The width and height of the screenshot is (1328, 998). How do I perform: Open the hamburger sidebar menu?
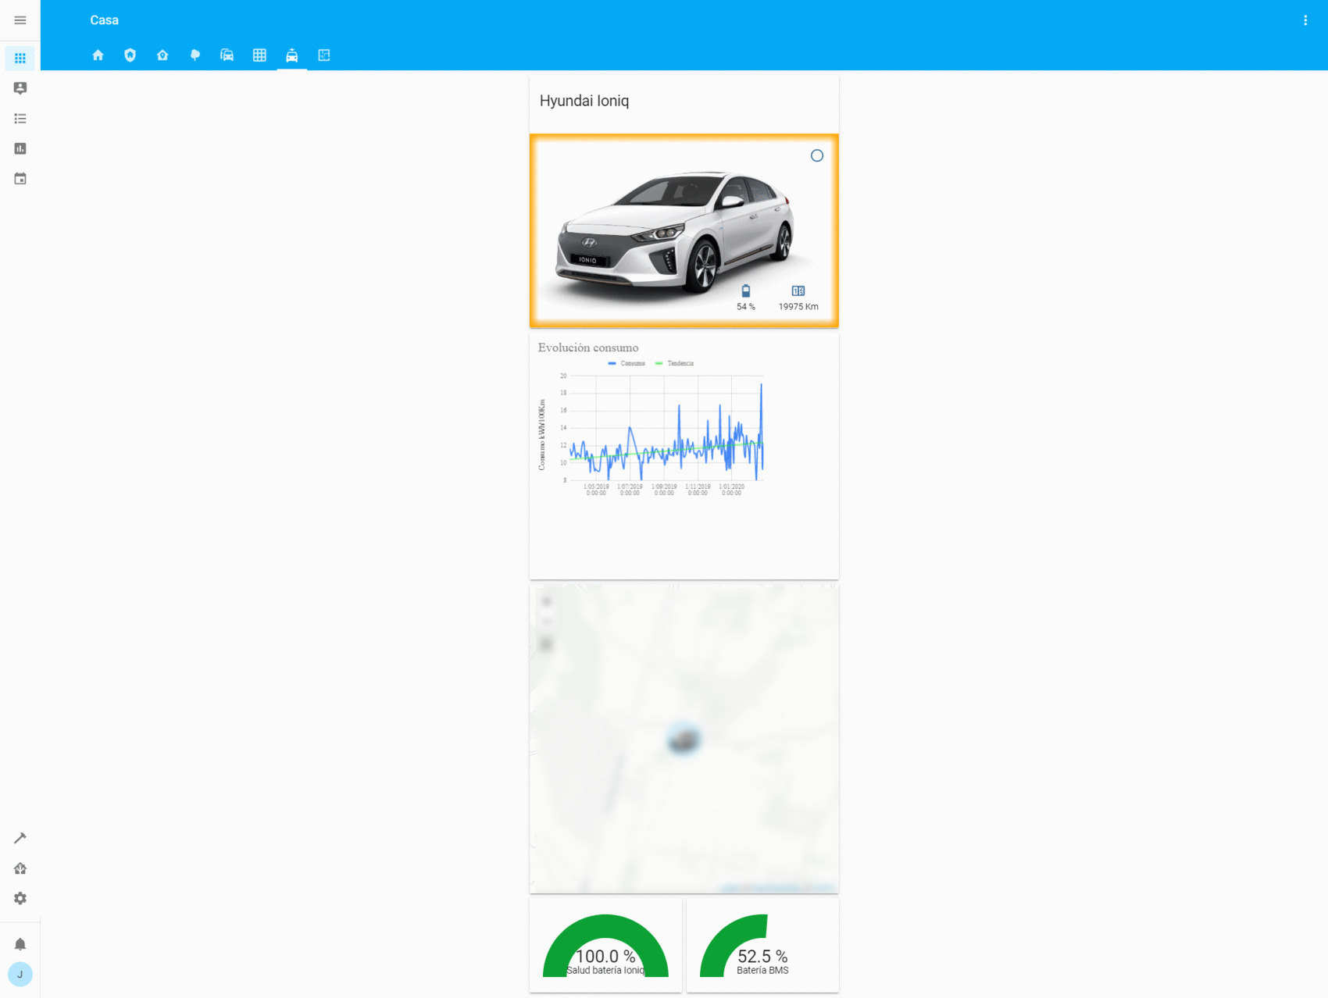[x=20, y=20]
